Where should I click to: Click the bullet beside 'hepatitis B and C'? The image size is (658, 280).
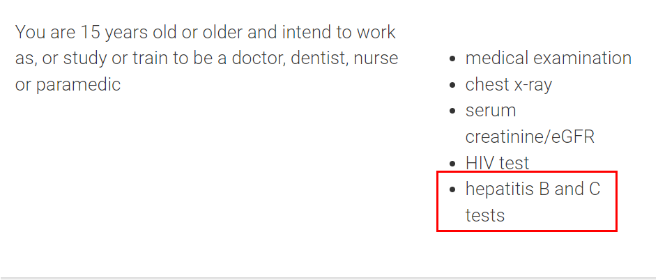[x=452, y=190]
